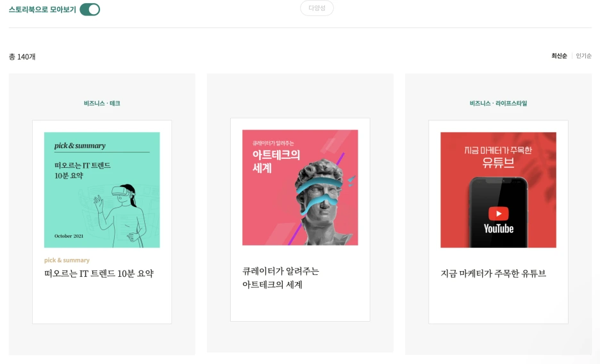Click the red YouTube play icon on phone

pos(498,214)
